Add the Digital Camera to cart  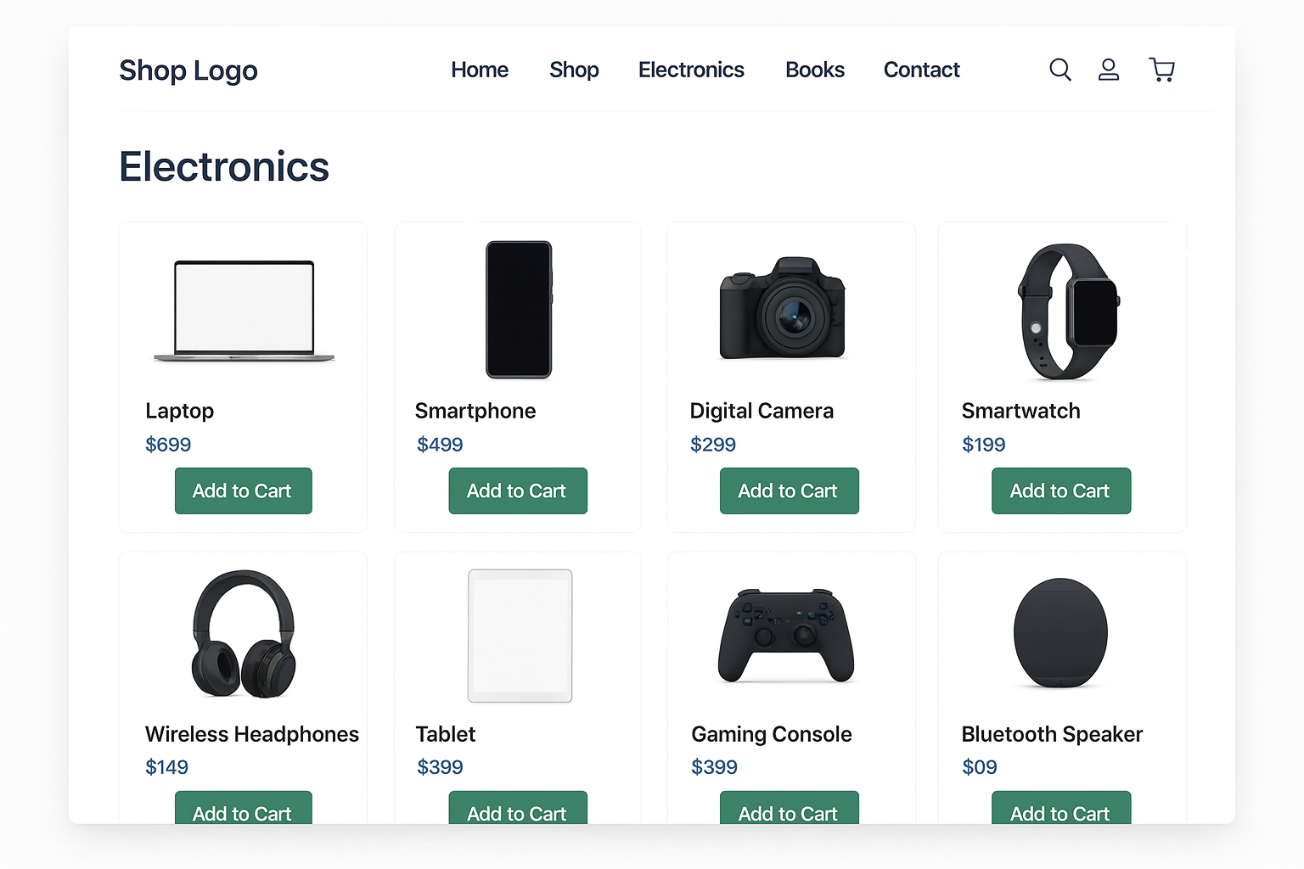[x=790, y=491]
